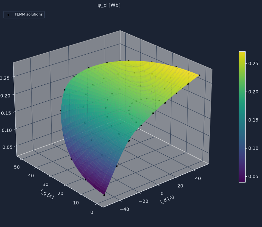Click the 30 tick on the i_q axis
The image size is (262, 227).
45,184
